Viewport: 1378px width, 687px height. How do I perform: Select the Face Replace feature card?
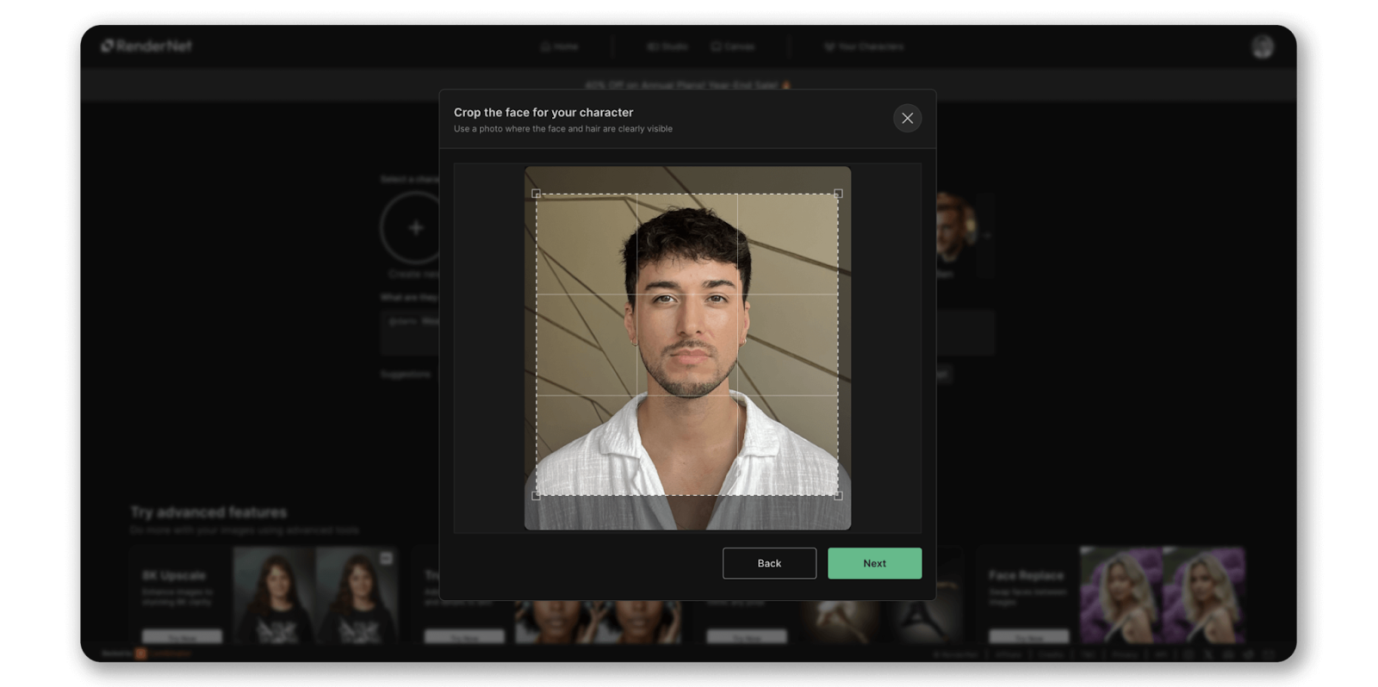tap(1111, 594)
